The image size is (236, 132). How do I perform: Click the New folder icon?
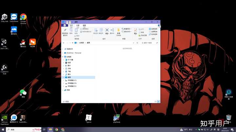pos(118,30)
